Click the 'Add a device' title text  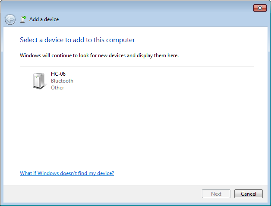(44, 19)
